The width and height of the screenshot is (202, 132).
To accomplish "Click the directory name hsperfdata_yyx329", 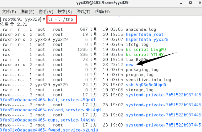I will click(x=147, y=40).
